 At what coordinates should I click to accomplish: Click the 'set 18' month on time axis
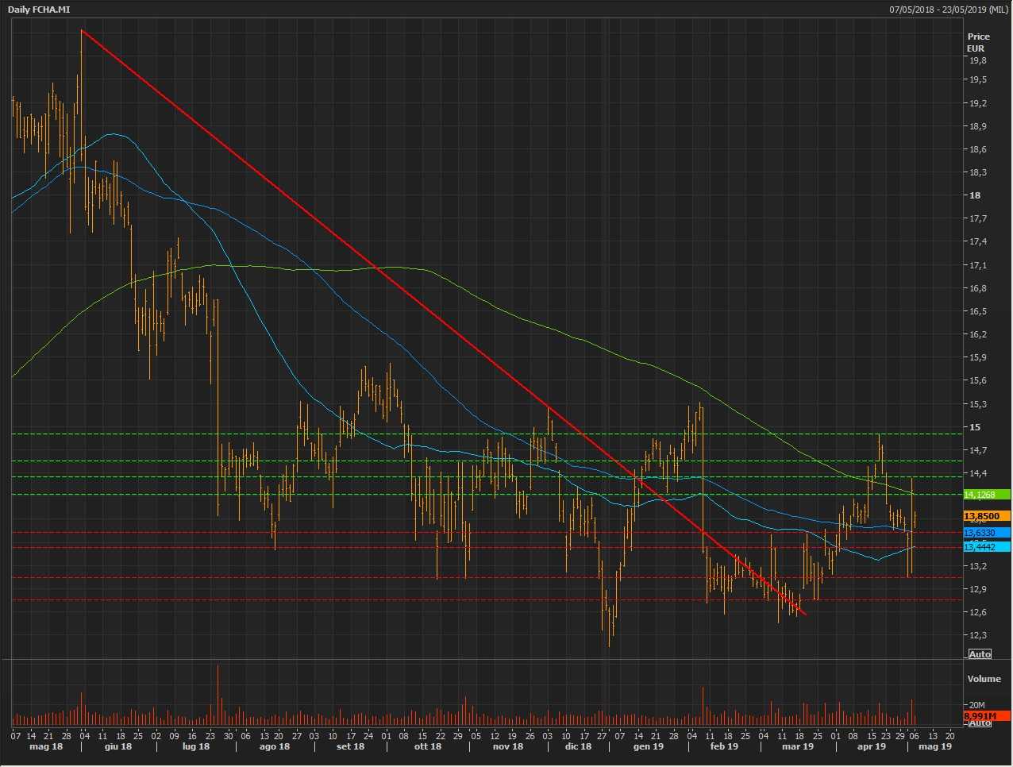(x=350, y=746)
